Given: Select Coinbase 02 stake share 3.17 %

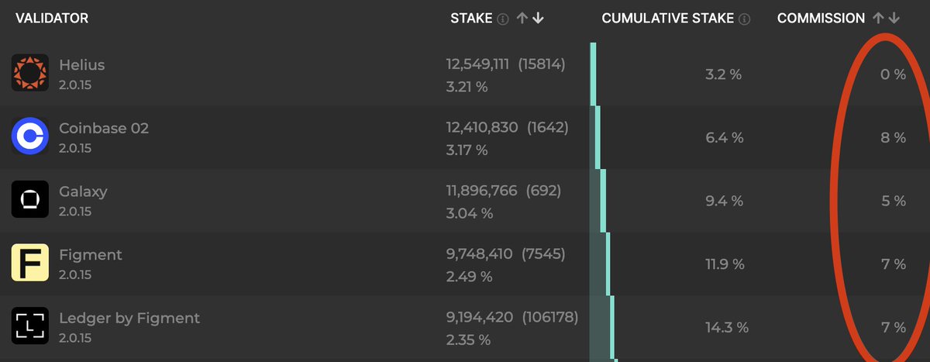Looking at the screenshot, I should click(x=467, y=150).
